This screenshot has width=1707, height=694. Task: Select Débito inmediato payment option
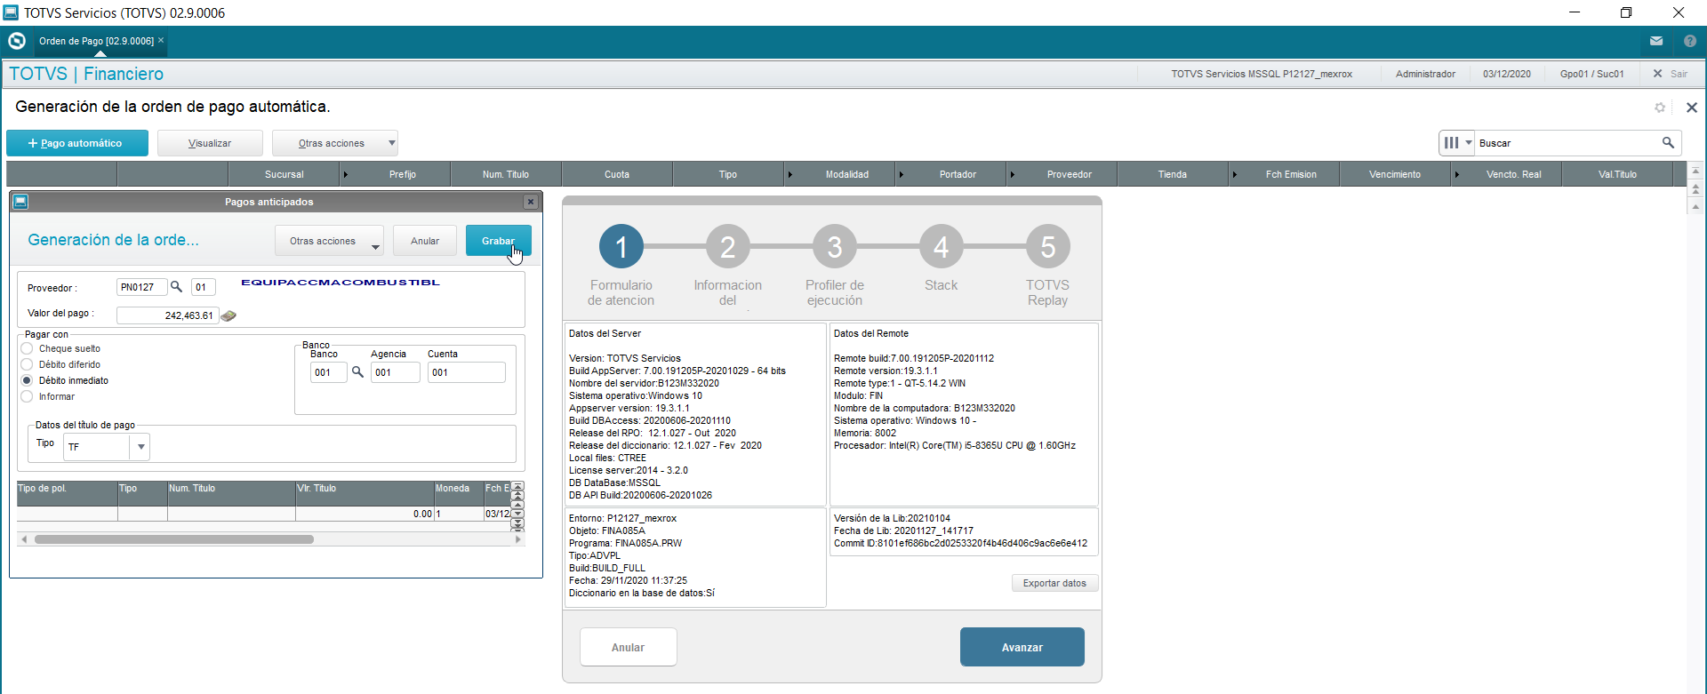click(27, 380)
